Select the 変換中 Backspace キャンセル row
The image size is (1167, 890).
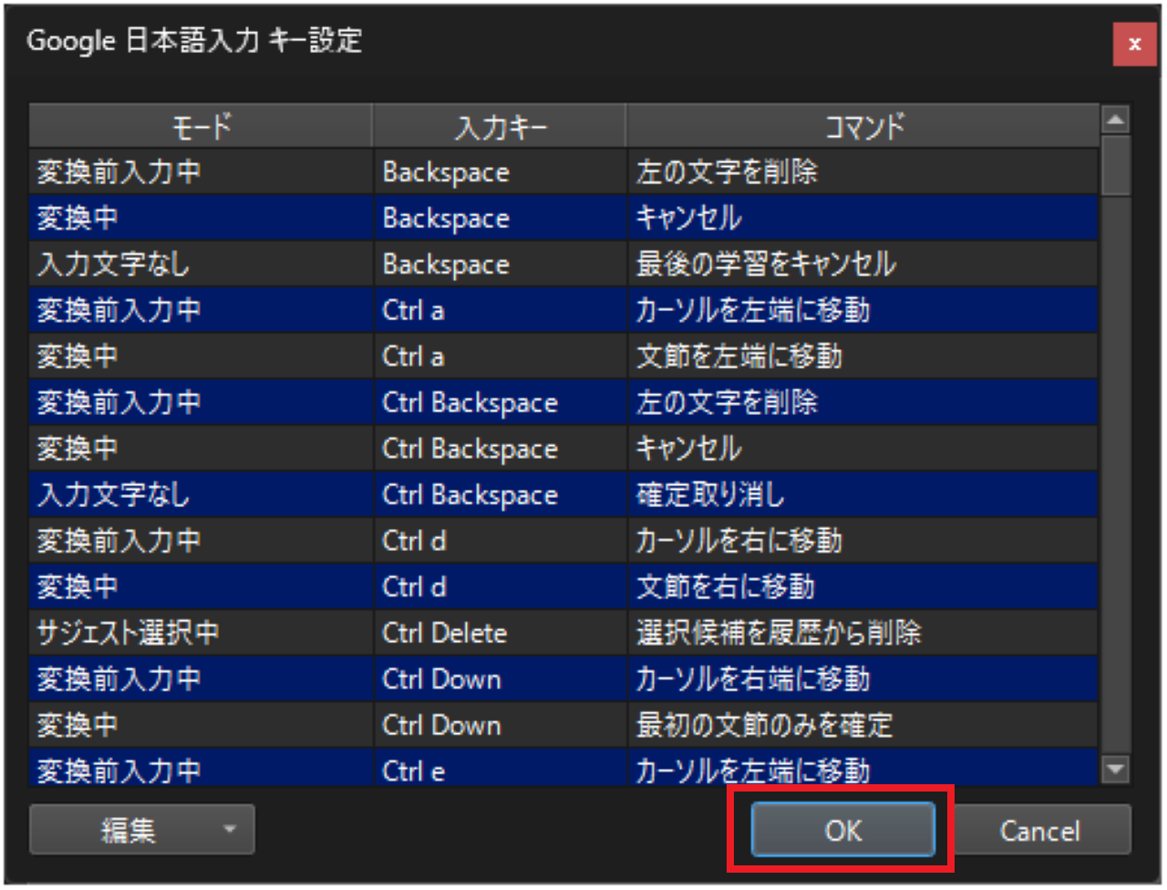[x=365, y=218]
